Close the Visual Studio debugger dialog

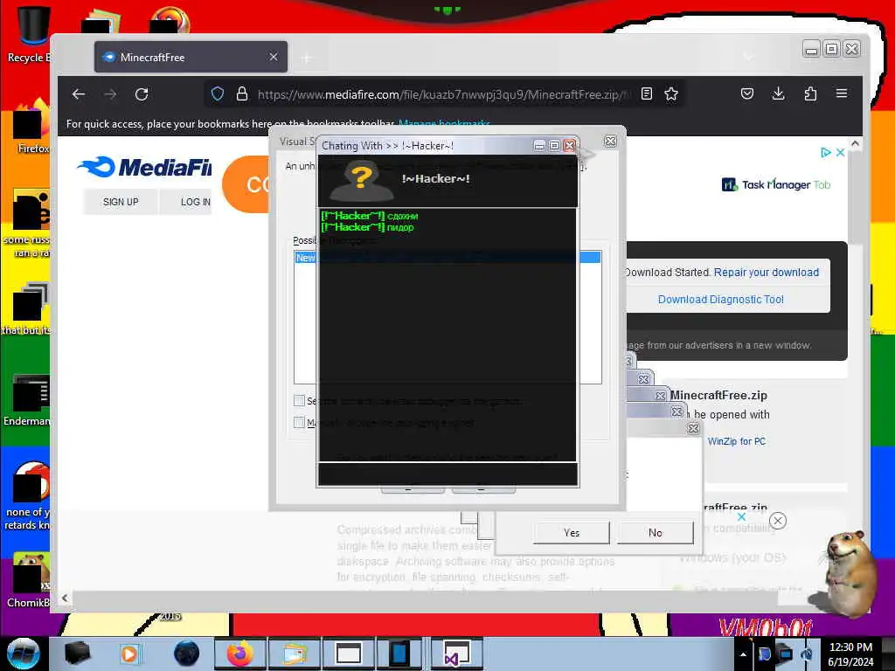click(x=610, y=141)
